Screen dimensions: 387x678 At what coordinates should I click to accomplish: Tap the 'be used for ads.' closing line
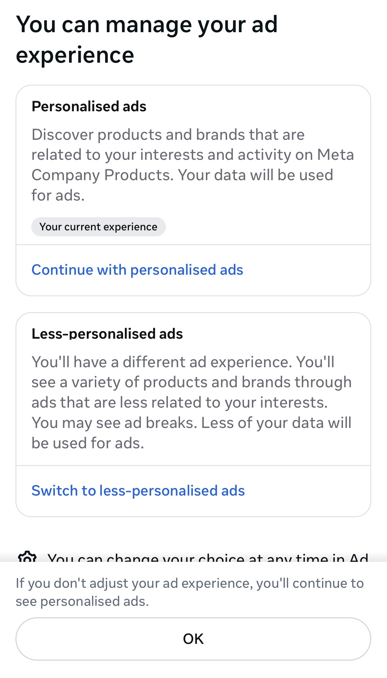tap(88, 443)
